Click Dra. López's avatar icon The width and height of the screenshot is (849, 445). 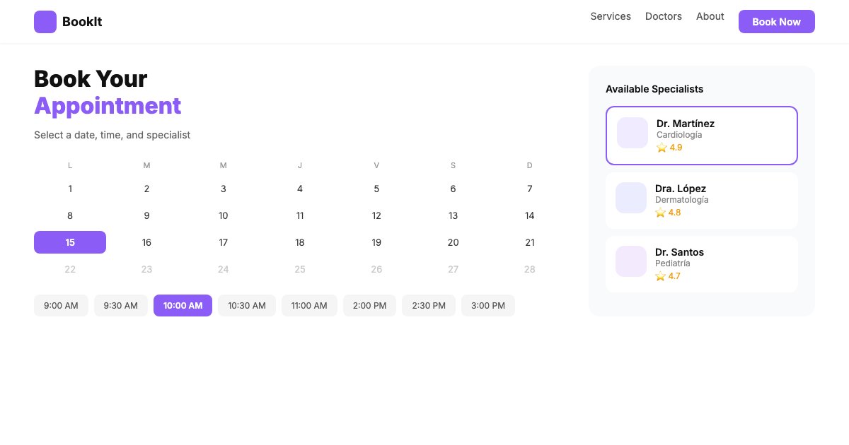(631, 198)
